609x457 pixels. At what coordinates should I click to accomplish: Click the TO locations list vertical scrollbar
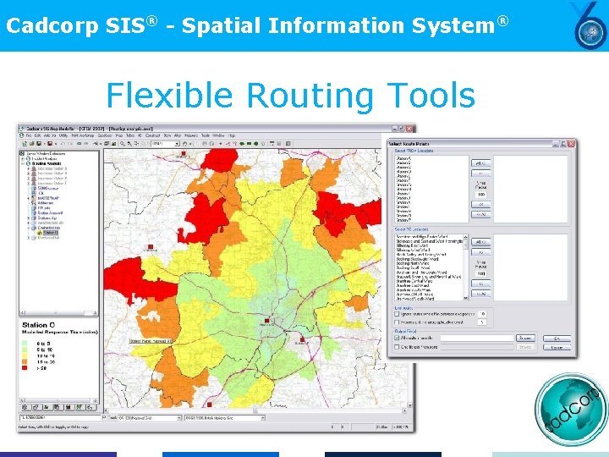[x=466, y=267]
